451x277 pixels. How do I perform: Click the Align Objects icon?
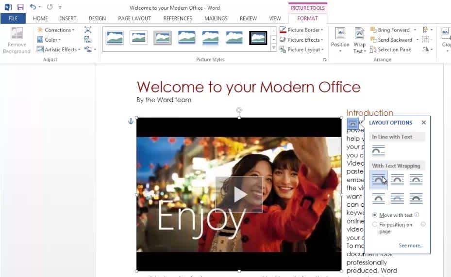[428, 30]
